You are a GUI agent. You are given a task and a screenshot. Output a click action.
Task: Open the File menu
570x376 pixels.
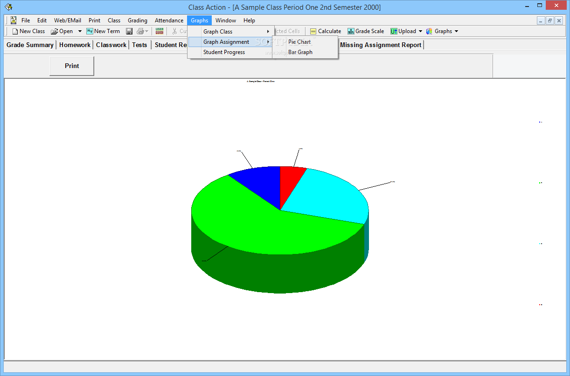pos(26,21)
